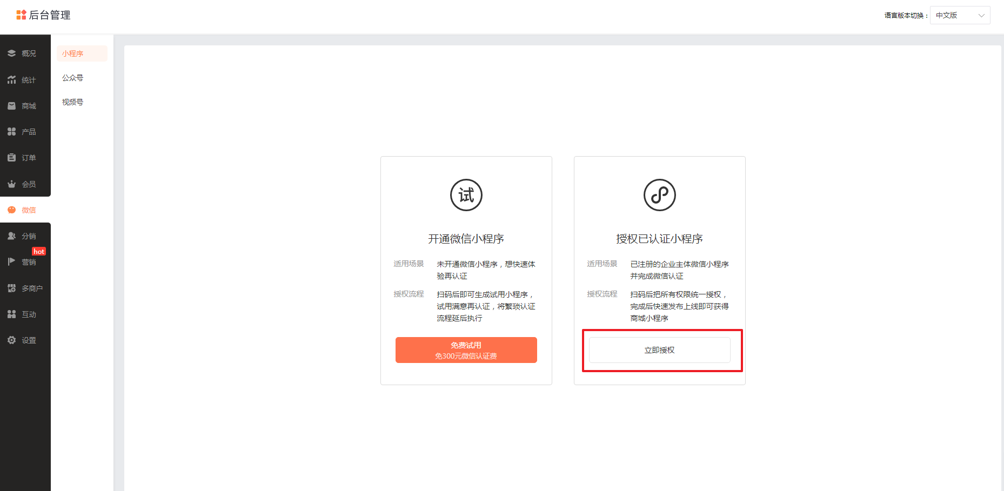Select 小程序 submenu tab

[82, 53]
